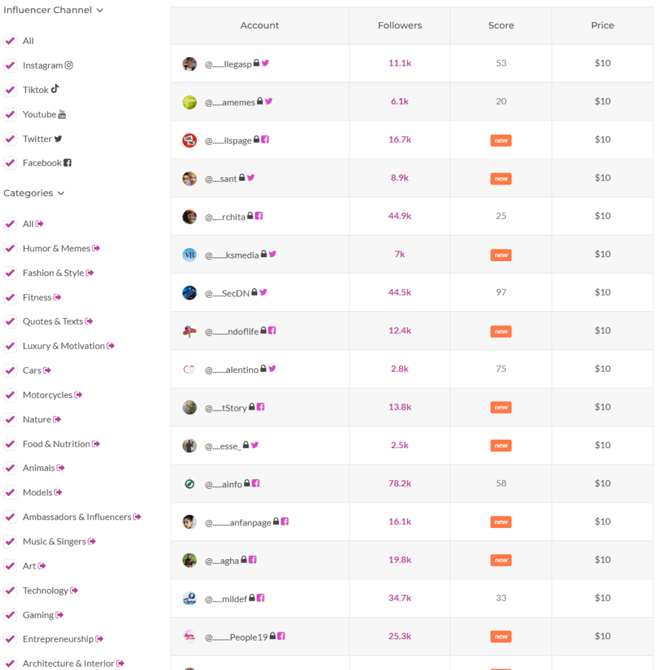
Task: Uncheck the Instagram channel checkbox
Action: pyautogui.click(x=10, y=65)
